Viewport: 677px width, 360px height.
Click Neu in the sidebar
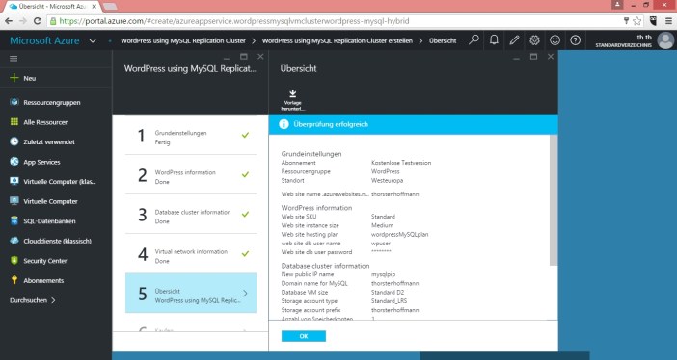(29, 78)
